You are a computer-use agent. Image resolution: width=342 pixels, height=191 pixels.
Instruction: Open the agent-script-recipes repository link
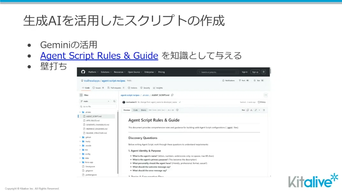coord(113,81)
